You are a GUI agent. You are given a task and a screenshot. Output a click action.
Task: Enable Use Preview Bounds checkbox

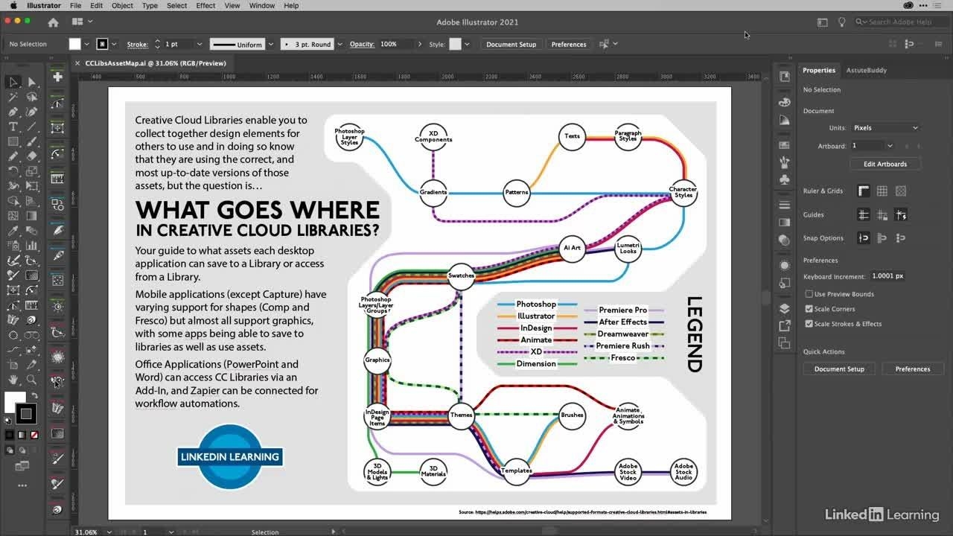click(809, 294)
